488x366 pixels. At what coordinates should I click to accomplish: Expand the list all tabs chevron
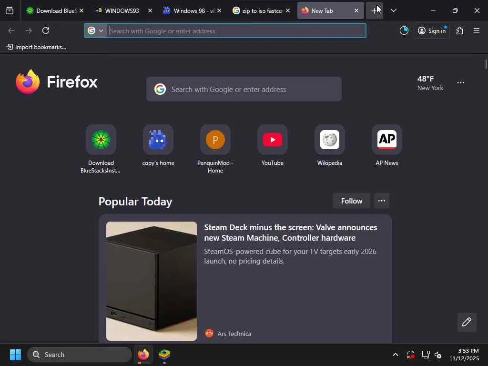pos(393,10)
